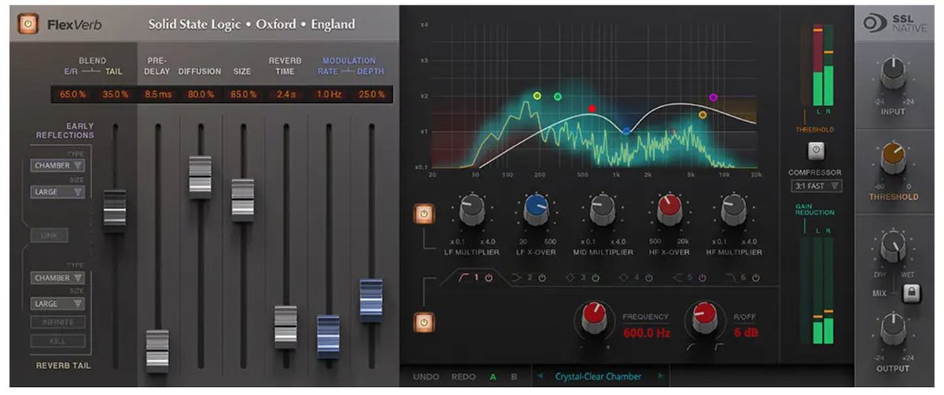Toggle the mix lock button
This screenshot has width=944, height=395.
pyautogui.click(x=912, y=293)
